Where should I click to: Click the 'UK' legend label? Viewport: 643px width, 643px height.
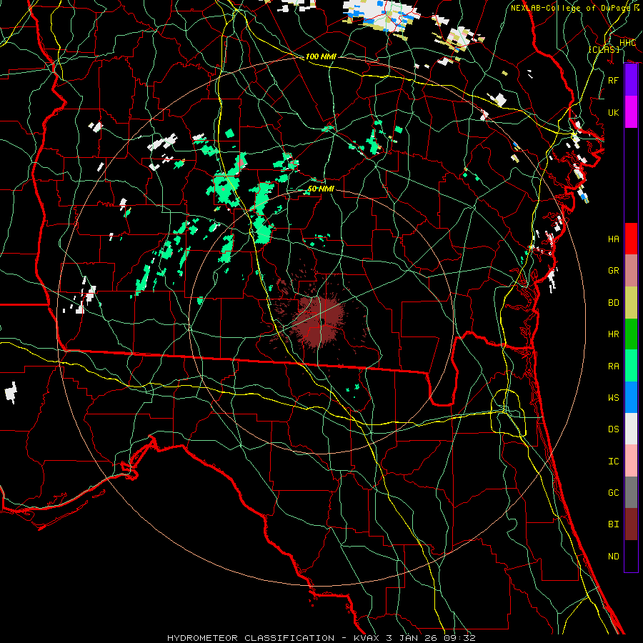coord(613,112)
